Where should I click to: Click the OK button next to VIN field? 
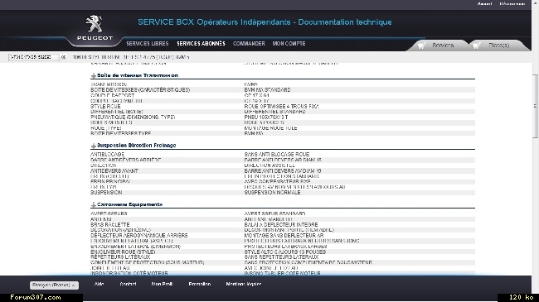(63, 57)
